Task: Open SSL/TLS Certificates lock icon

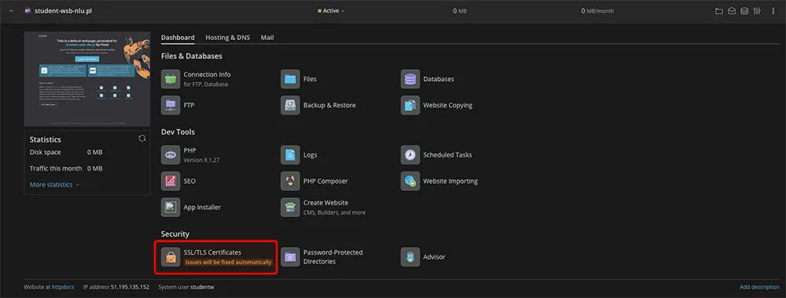Action: [171, 257]
